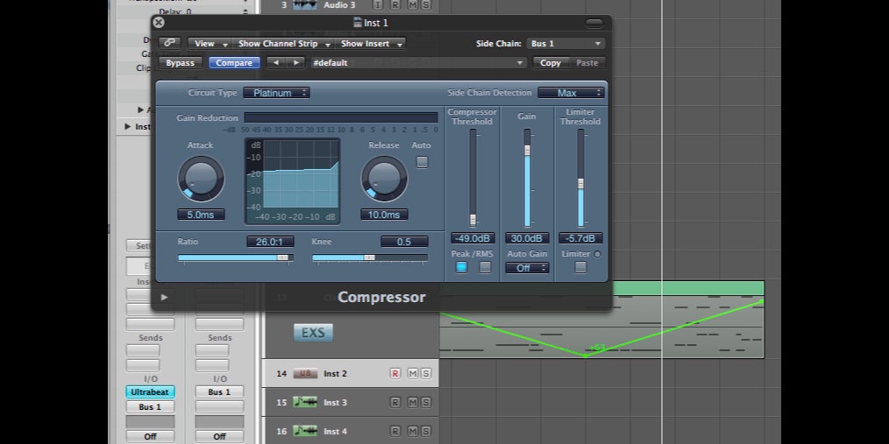Viewport: 889px width, 444px height.
Task: Open the Circuit Type dropdown
Action: (276, 93)
